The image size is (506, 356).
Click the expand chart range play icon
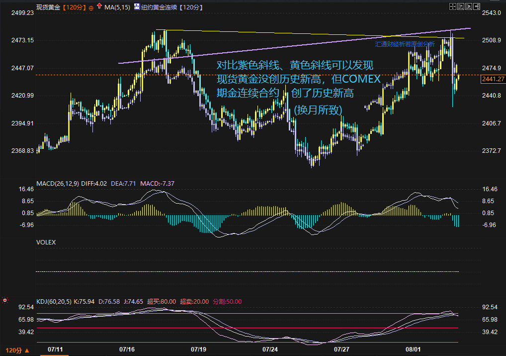point(469,7)
